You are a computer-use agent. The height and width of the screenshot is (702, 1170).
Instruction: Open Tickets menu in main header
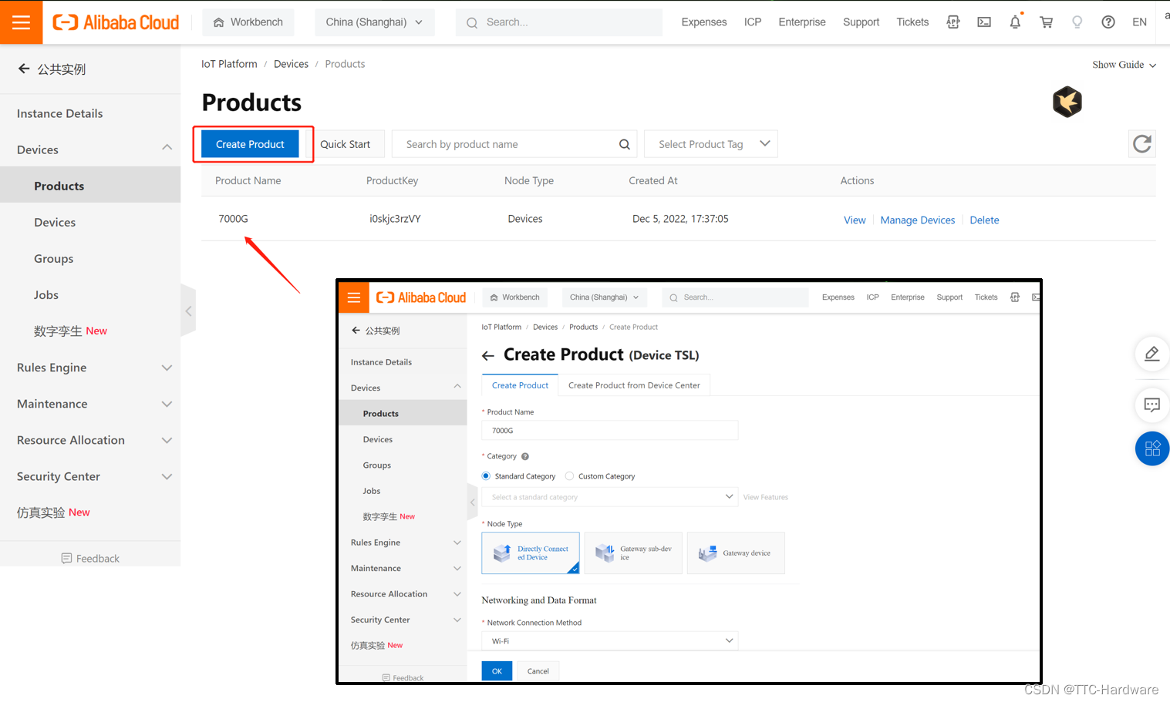coord(912,22)
